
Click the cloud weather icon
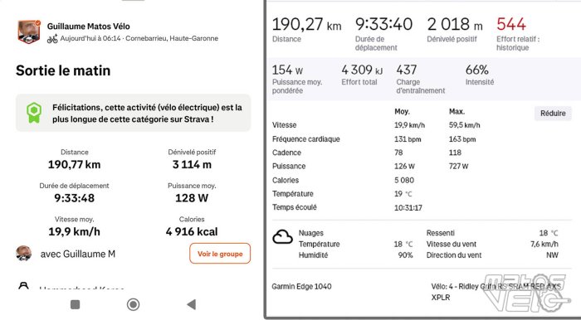282,237
